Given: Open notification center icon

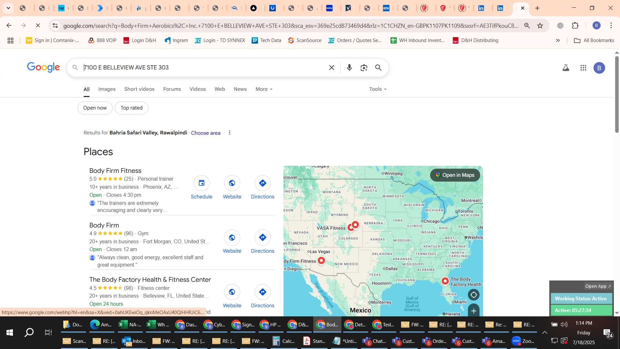Looking at the screenshot, I should (x=608, y=333).
